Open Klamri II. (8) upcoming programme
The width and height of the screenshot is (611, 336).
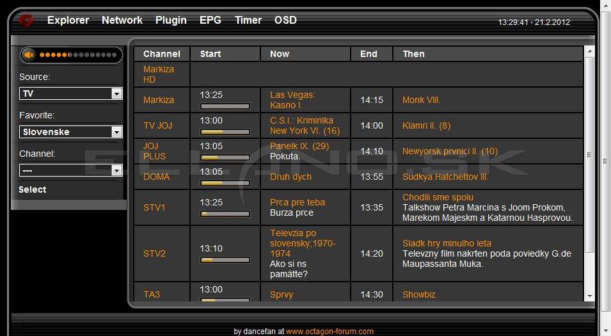[426, 125]
